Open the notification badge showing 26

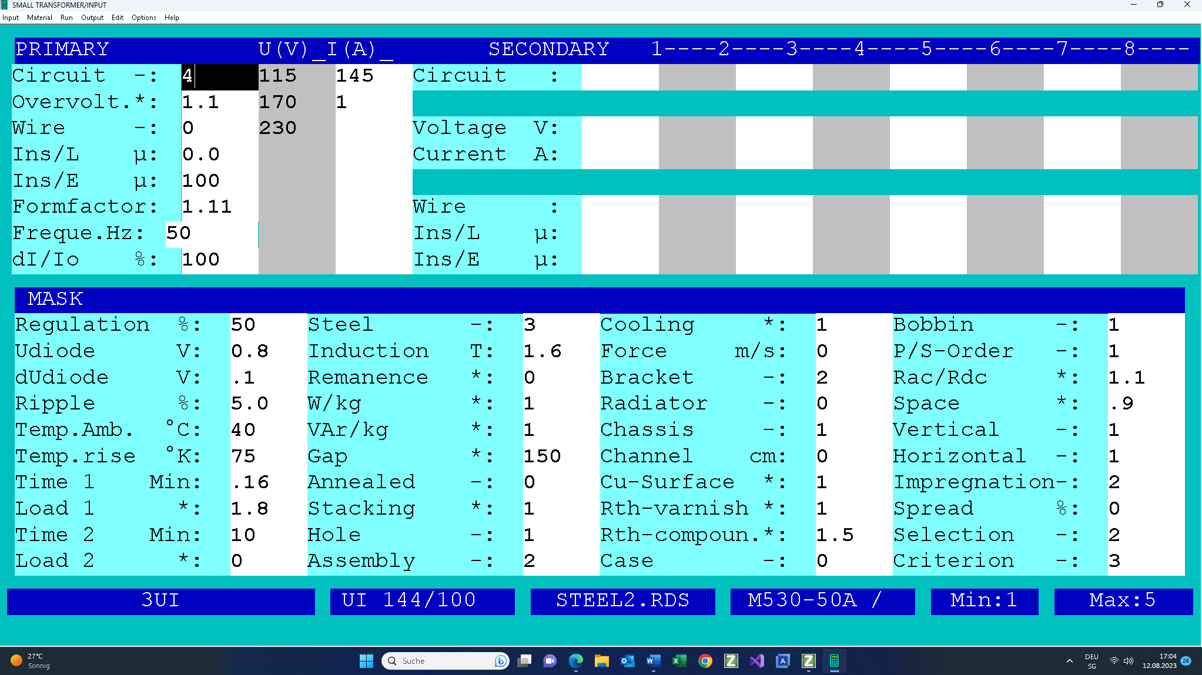coord(1186,660)
